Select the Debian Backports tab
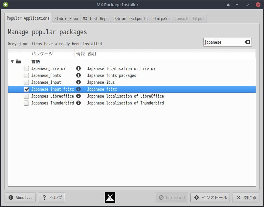The width and height of the screenshot is (264, 207). (x=130, y=18)
